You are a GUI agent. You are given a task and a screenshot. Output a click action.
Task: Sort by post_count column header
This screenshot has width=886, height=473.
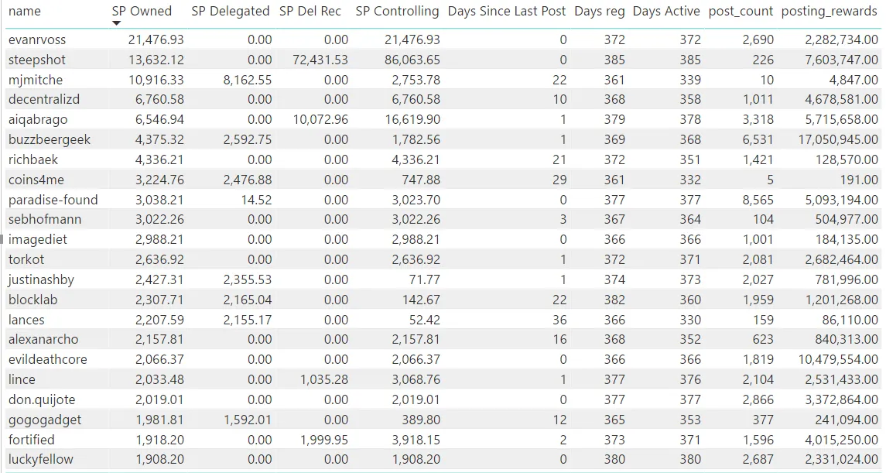(x=741, y=12)
